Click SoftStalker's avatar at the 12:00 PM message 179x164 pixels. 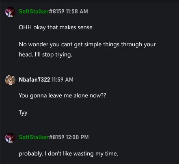[10, 138]
